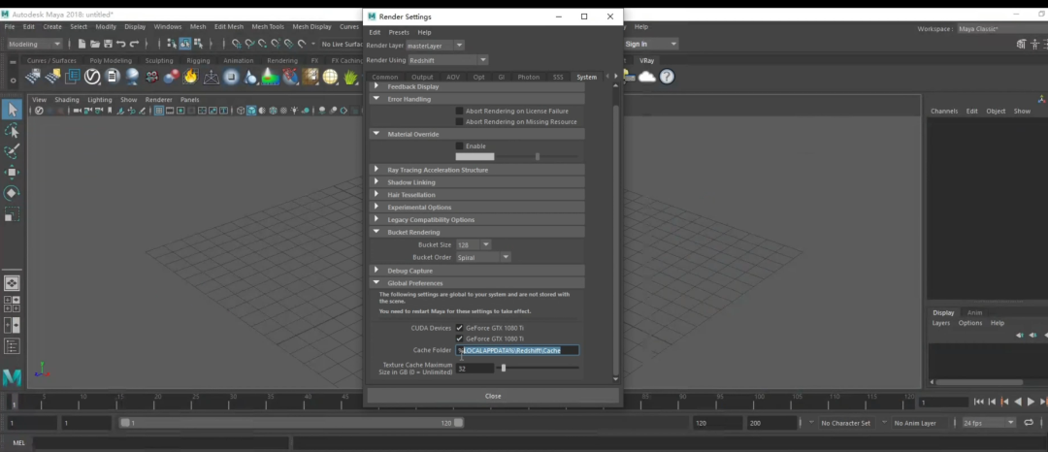This screenshot has width=1048, height=452.
Task: Choose the Lasso select tool in the toolbox
Action: coord(12,130)
